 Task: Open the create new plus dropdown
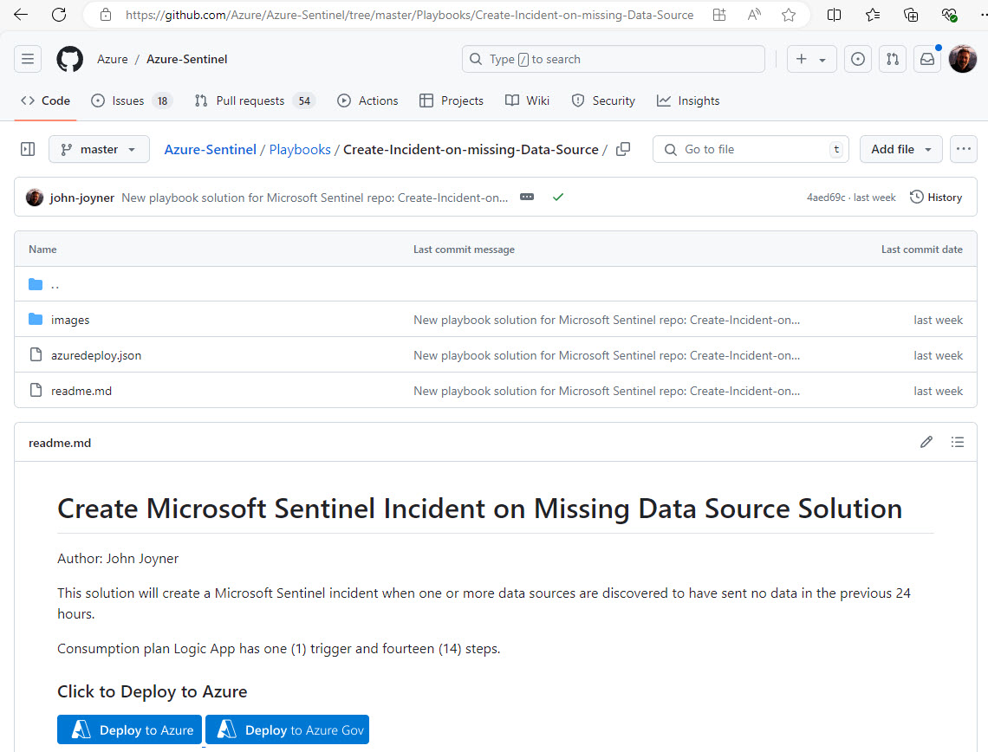(811, 59)
